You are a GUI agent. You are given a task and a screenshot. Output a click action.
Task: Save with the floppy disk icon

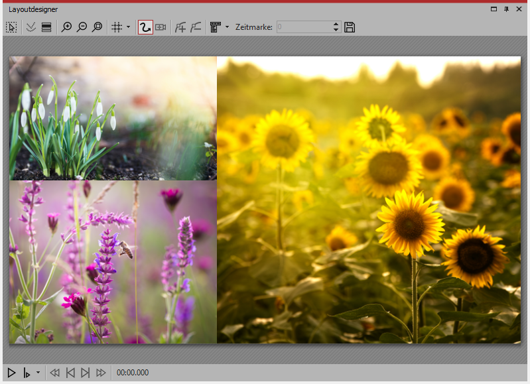tap(350, 27)
